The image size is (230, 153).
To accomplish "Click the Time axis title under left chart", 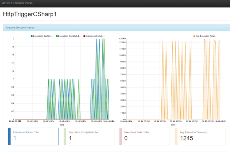I will click(62, 125).
